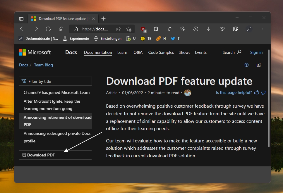Click the Sign in link
Image resolution: width=283 pixels, height=193 pixels.
point(256,52)
